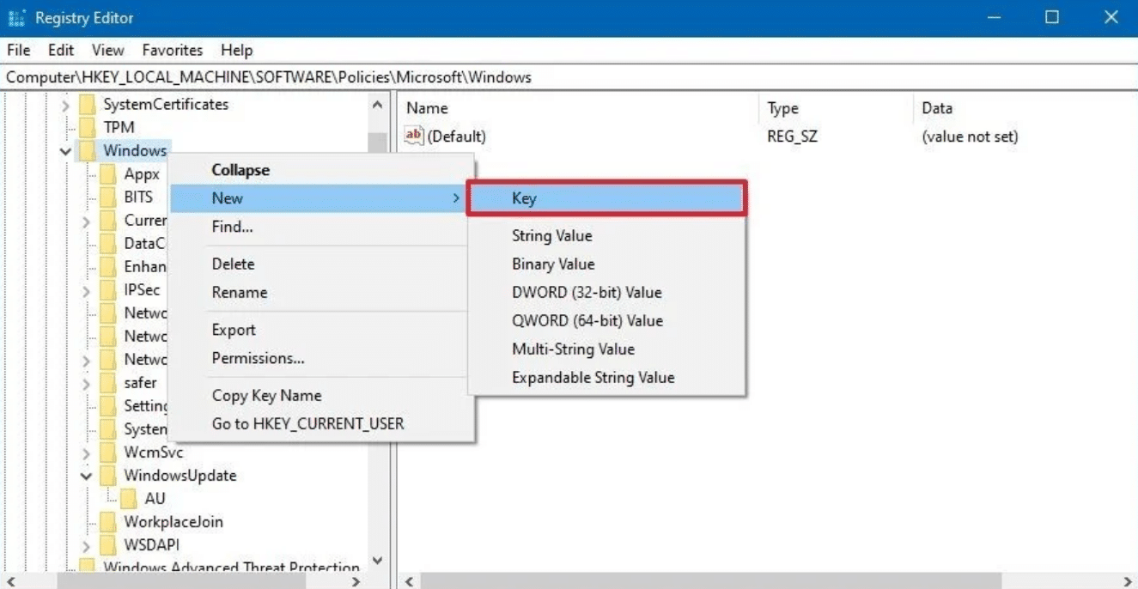Viewport: 1138px width, 589px height.
Task: Click the Name column header
Action: (427, 108)
